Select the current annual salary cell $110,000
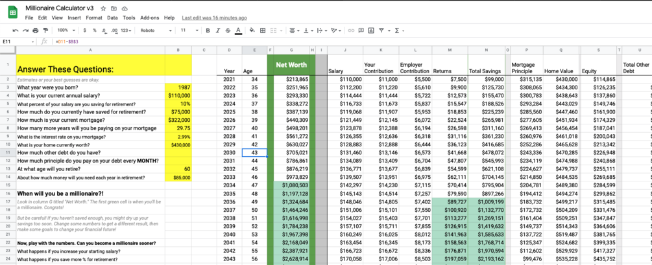This screenshot has width=652, height=265. (178, 95)
